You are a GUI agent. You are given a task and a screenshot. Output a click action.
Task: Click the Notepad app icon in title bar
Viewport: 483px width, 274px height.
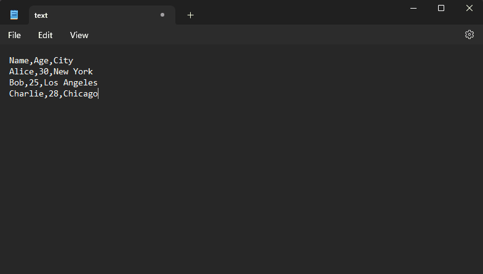14,15
